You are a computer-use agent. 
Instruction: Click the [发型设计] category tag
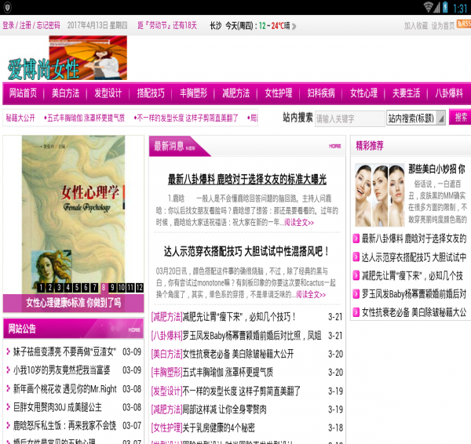coord(166,391)
